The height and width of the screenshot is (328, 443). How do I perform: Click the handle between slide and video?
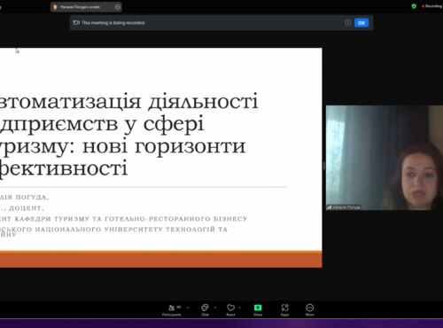click(324, 166)
